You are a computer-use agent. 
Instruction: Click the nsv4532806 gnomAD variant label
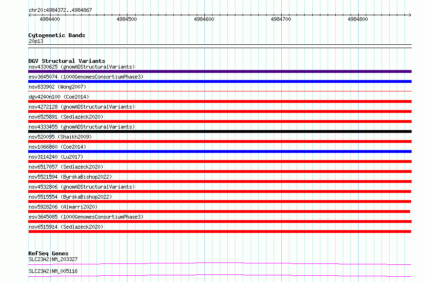click(82, 187)
